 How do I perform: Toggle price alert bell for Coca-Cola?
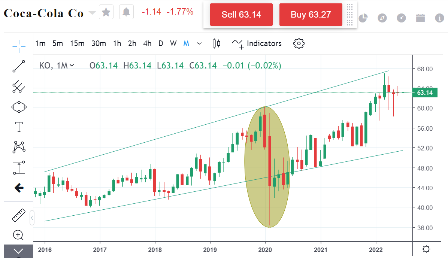click(126, 12)
